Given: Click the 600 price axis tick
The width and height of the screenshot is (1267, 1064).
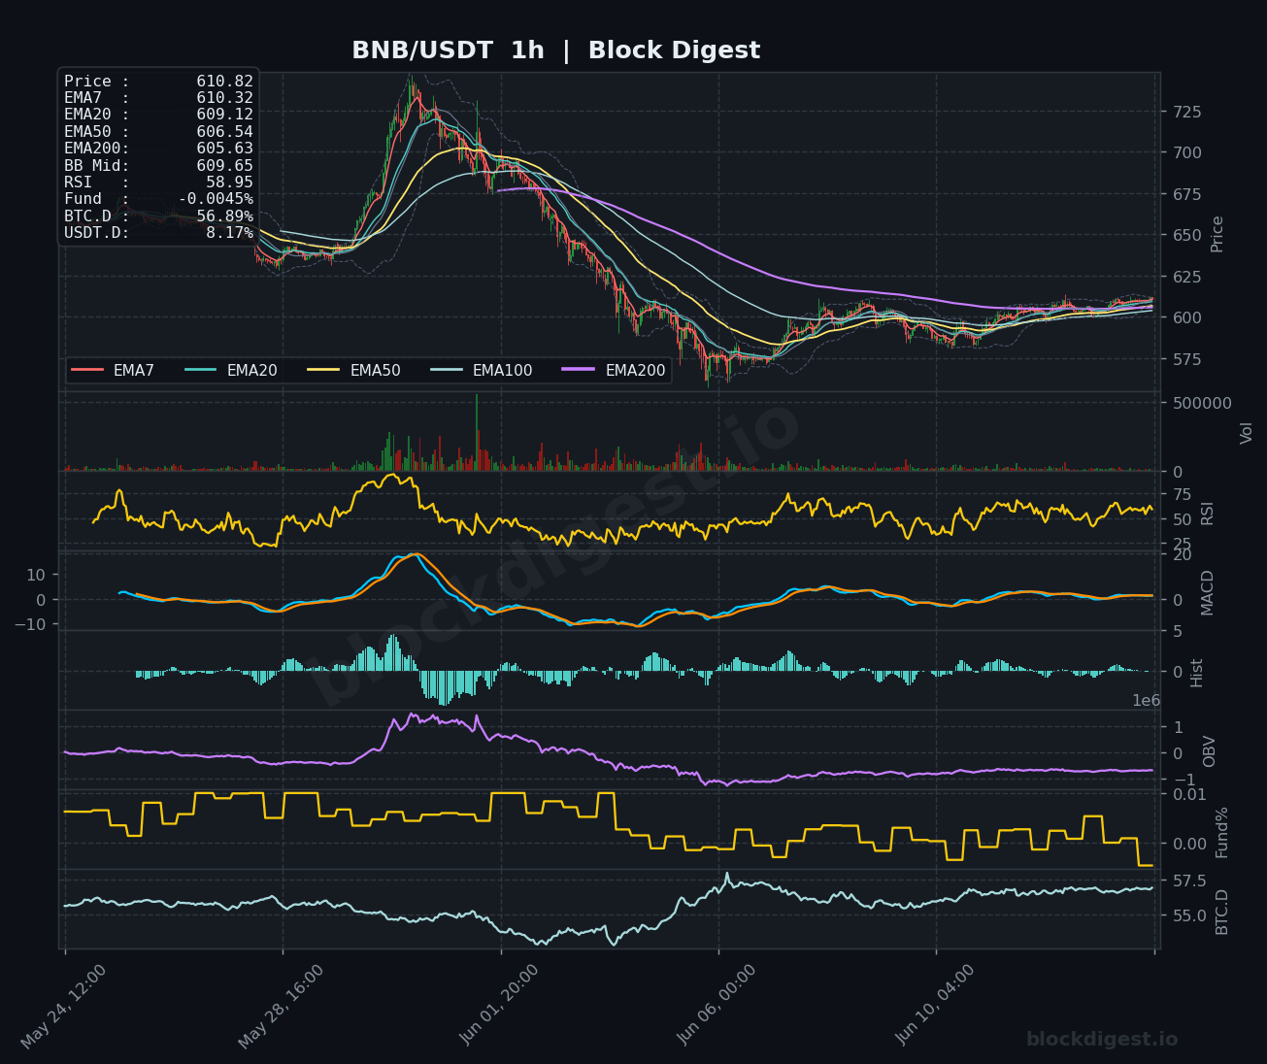Looking at the screenshot, I should point(1185,317).
